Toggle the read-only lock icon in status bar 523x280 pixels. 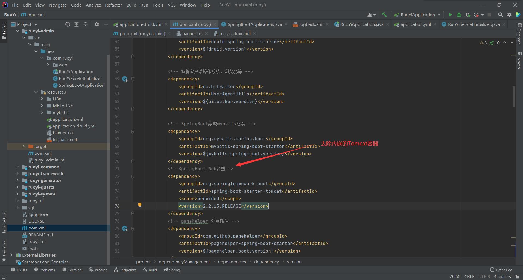tap(517, 276)
